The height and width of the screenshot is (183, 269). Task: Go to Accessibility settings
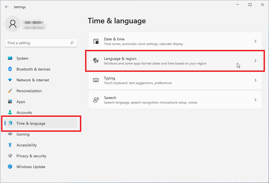[x=41, y=145]
